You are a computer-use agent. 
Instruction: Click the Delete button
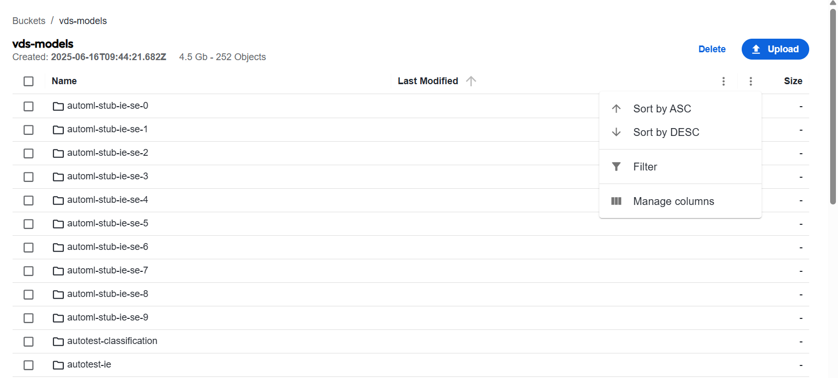pos(712,49)
